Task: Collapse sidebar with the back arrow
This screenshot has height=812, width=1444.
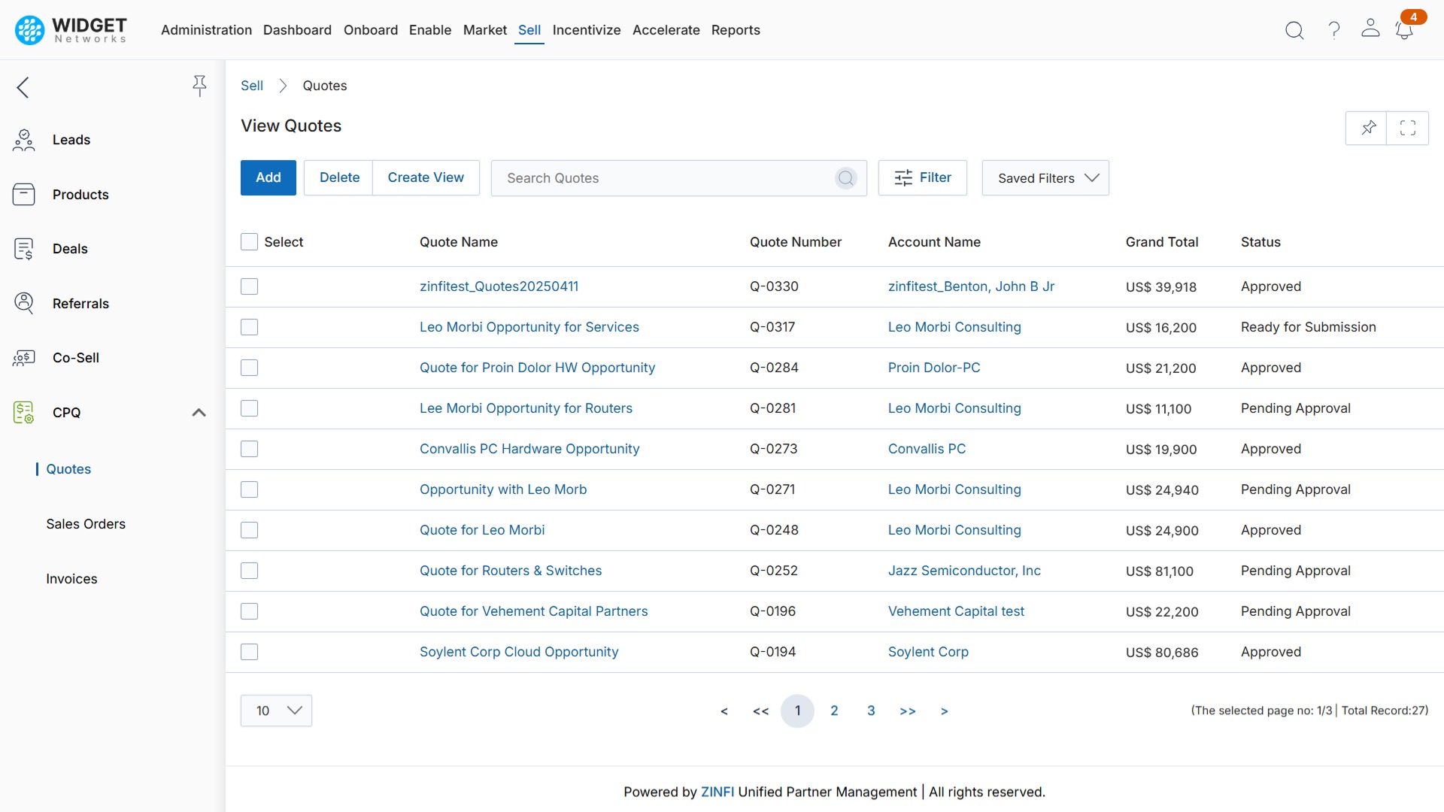Action: click(23, 87)
